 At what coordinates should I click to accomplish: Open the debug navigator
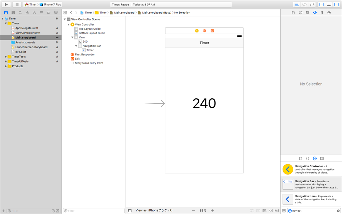coord(41,13)
